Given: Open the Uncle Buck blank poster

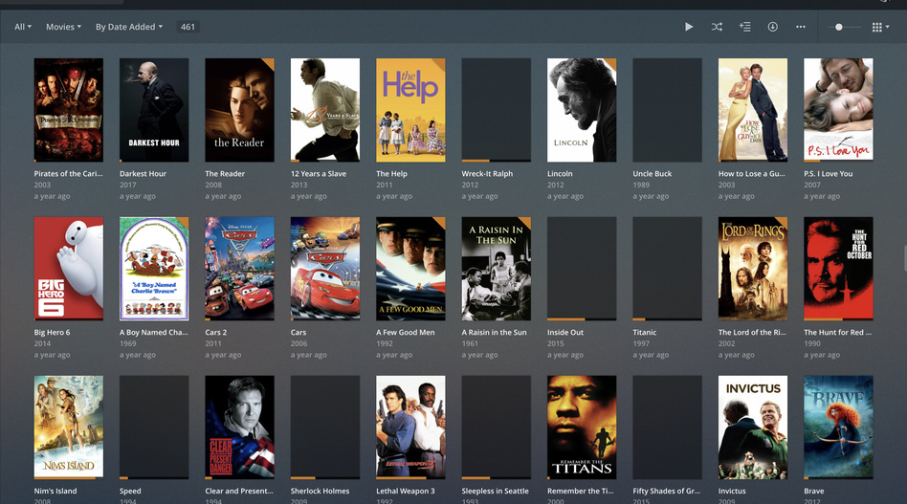Looking at the screenshot, I should tap(668, 110).
